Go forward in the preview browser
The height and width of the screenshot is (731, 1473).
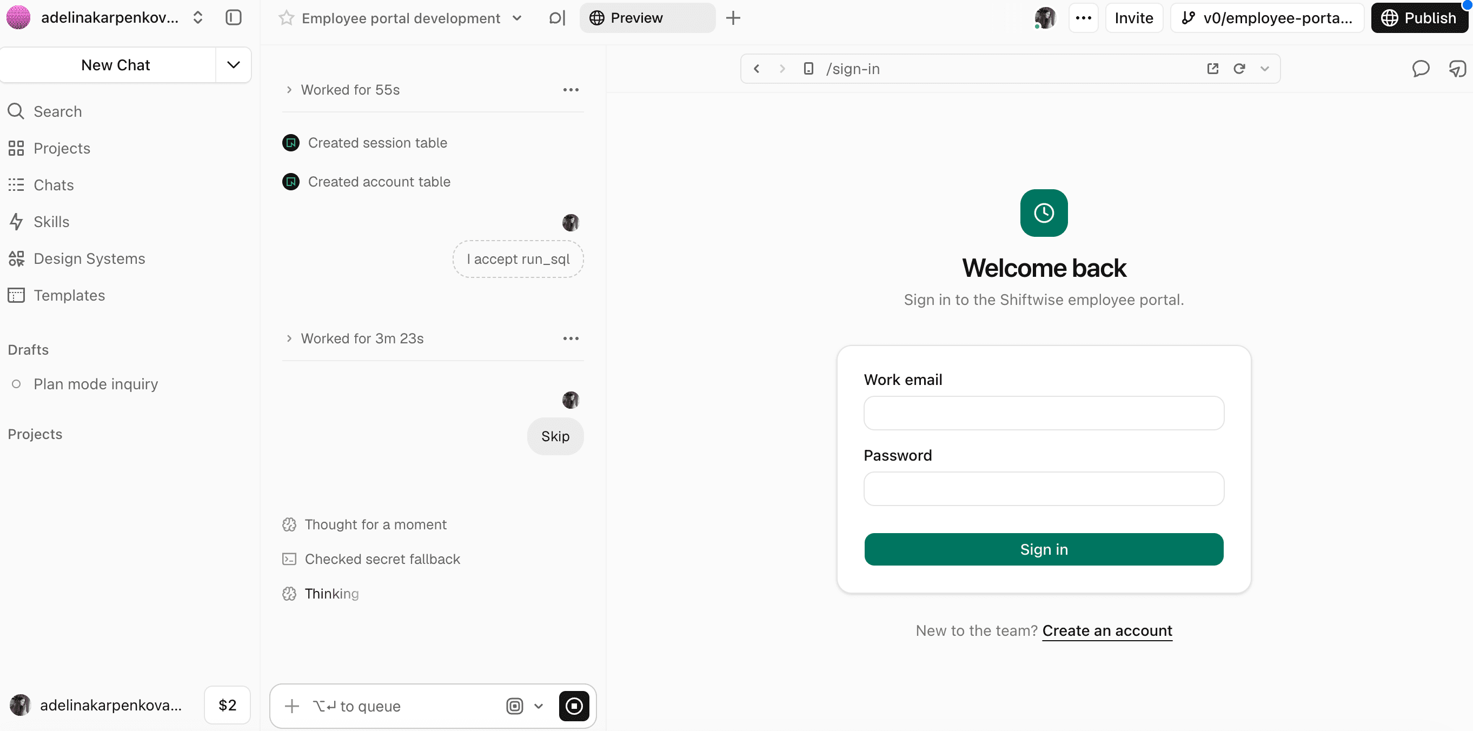[x=782, y=69]
